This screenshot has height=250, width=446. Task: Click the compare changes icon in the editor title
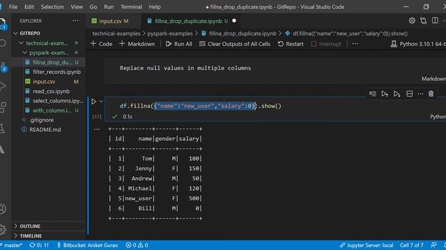pos(423,21)
